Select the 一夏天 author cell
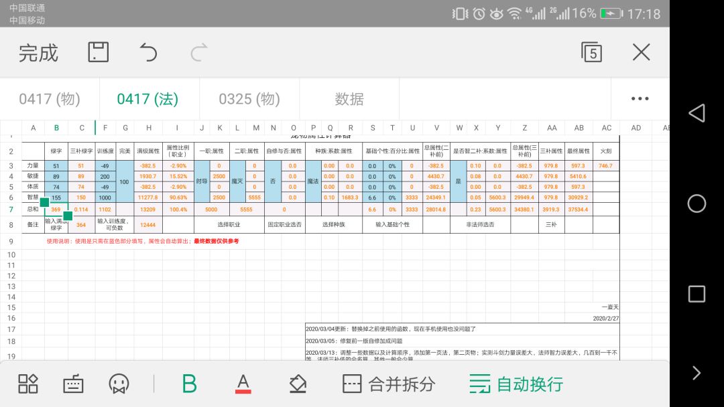This screenshot has width=724, height=407. click(610, 307)
